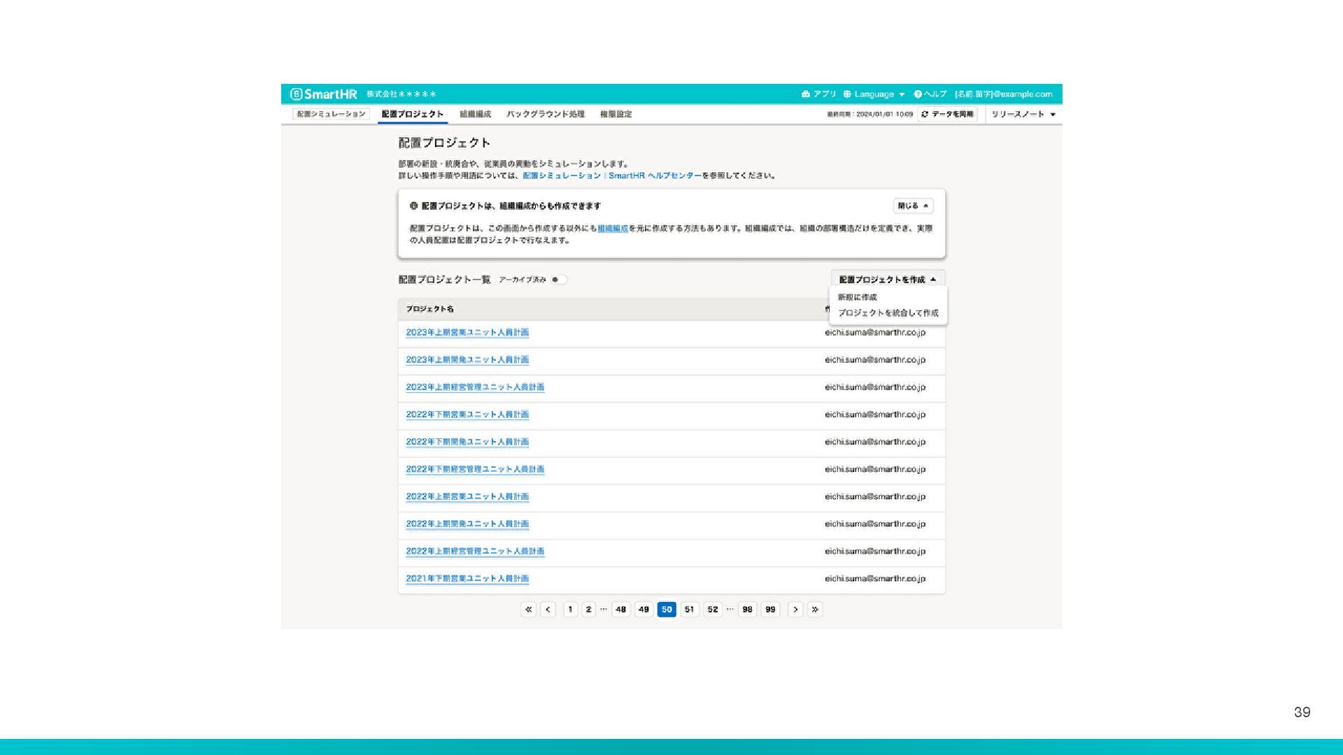Collapse info panel with 閉じる button
The image size is (1343, 755).
(x=913, y=206)
